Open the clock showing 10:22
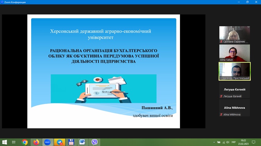 [x=243, y=142]
